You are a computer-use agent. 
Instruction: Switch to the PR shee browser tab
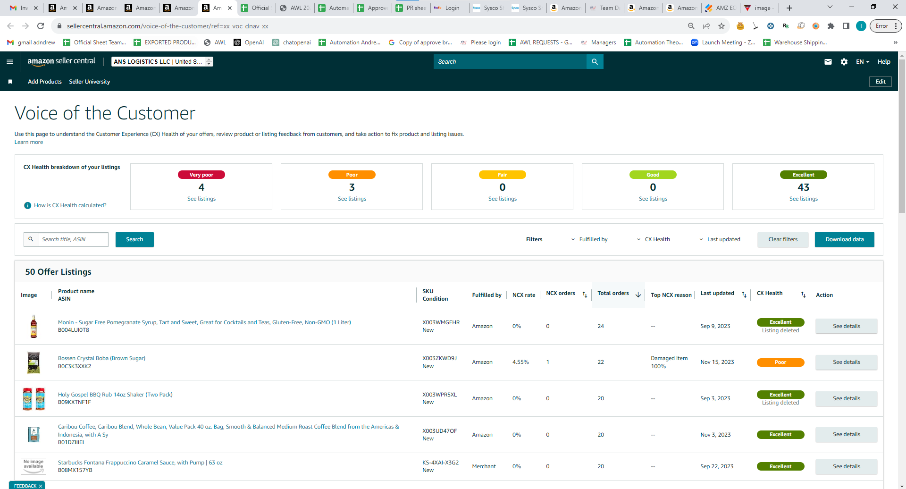click(x=411, y=8)
